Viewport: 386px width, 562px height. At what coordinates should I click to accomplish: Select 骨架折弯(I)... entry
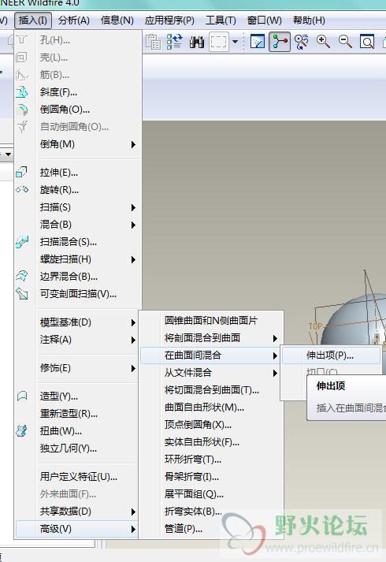pyautogui.click(x=211, y=477)
